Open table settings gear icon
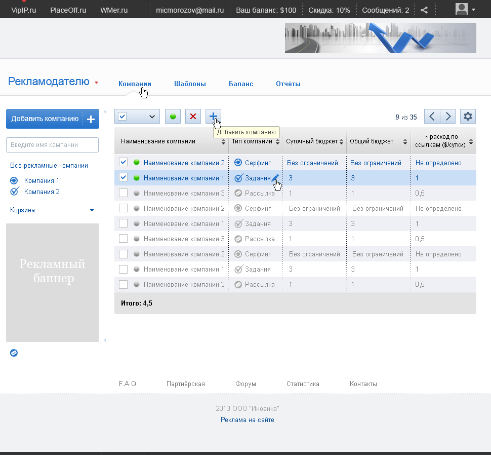The height and width of the screenshot is (455, 491). pyautogui.click(x=468, y=117)
